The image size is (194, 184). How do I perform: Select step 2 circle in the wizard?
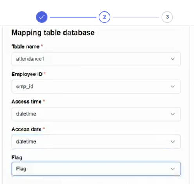click(104, 17)
